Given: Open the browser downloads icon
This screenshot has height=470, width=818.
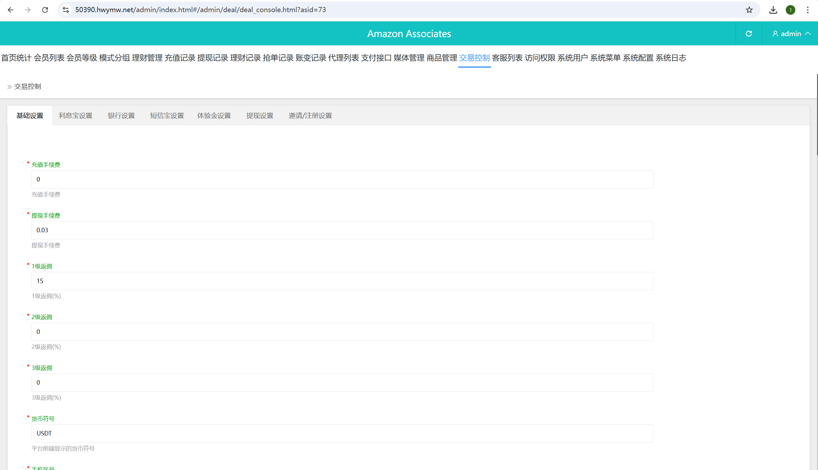Looking at the screenshot, I should coord(773,10).
